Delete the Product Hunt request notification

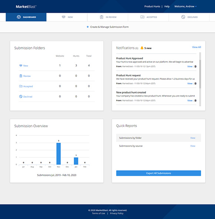point(195,84)
